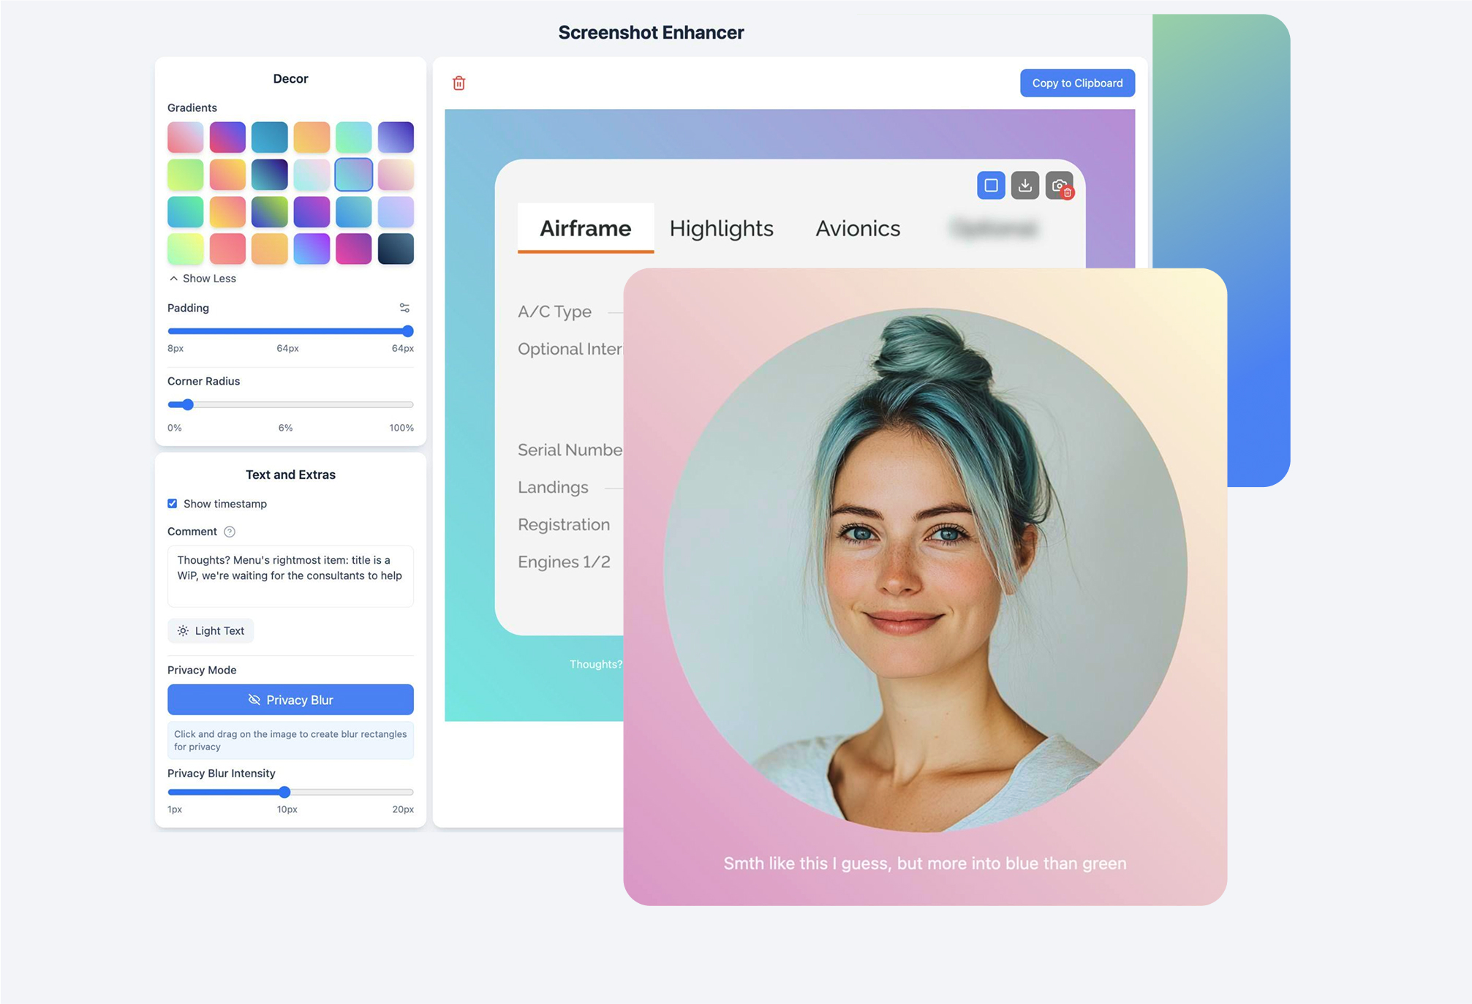Click the Comment help question-mark icon
The width and height of the screenshot is (1472, 1004).
point(230,532)
